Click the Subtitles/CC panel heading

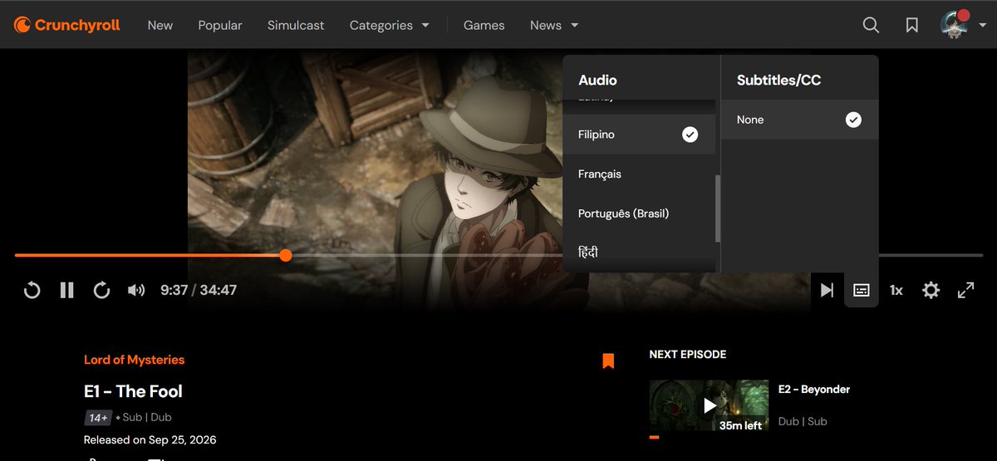(778, 80)
